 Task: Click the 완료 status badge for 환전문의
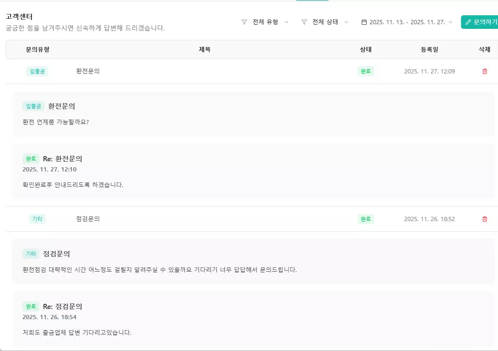[x=365, y=71]
